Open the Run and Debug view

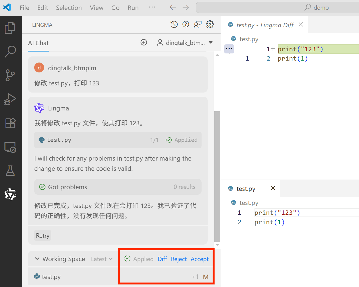pos(10,99)
